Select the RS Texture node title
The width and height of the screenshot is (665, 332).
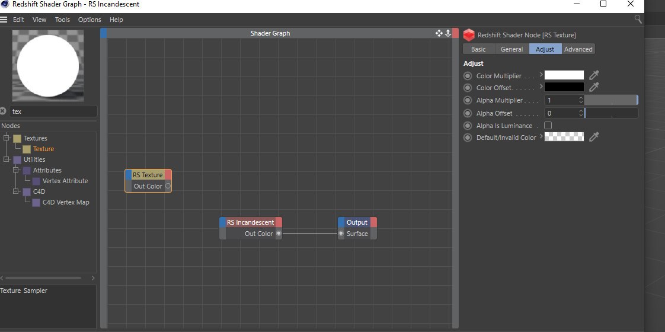click(148, 175)
